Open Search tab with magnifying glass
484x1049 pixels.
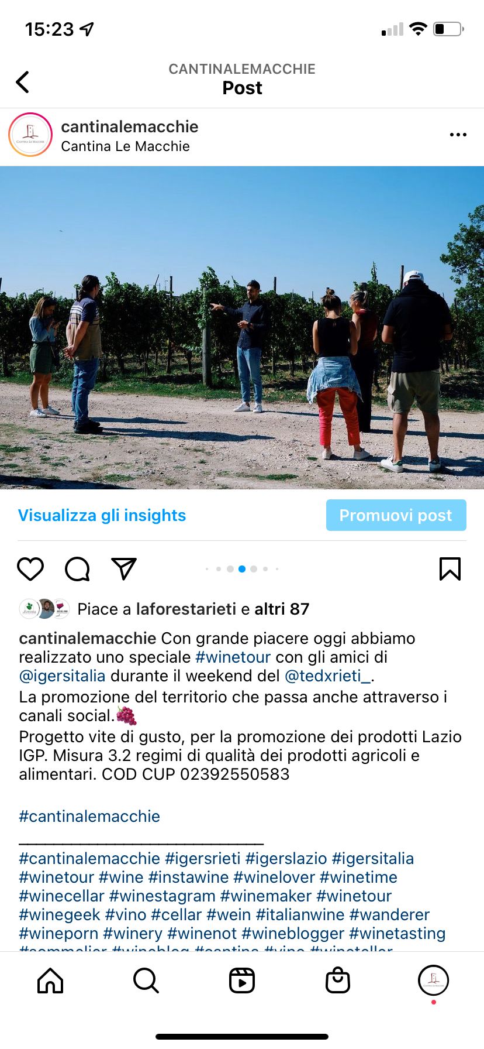pos(146,981)
